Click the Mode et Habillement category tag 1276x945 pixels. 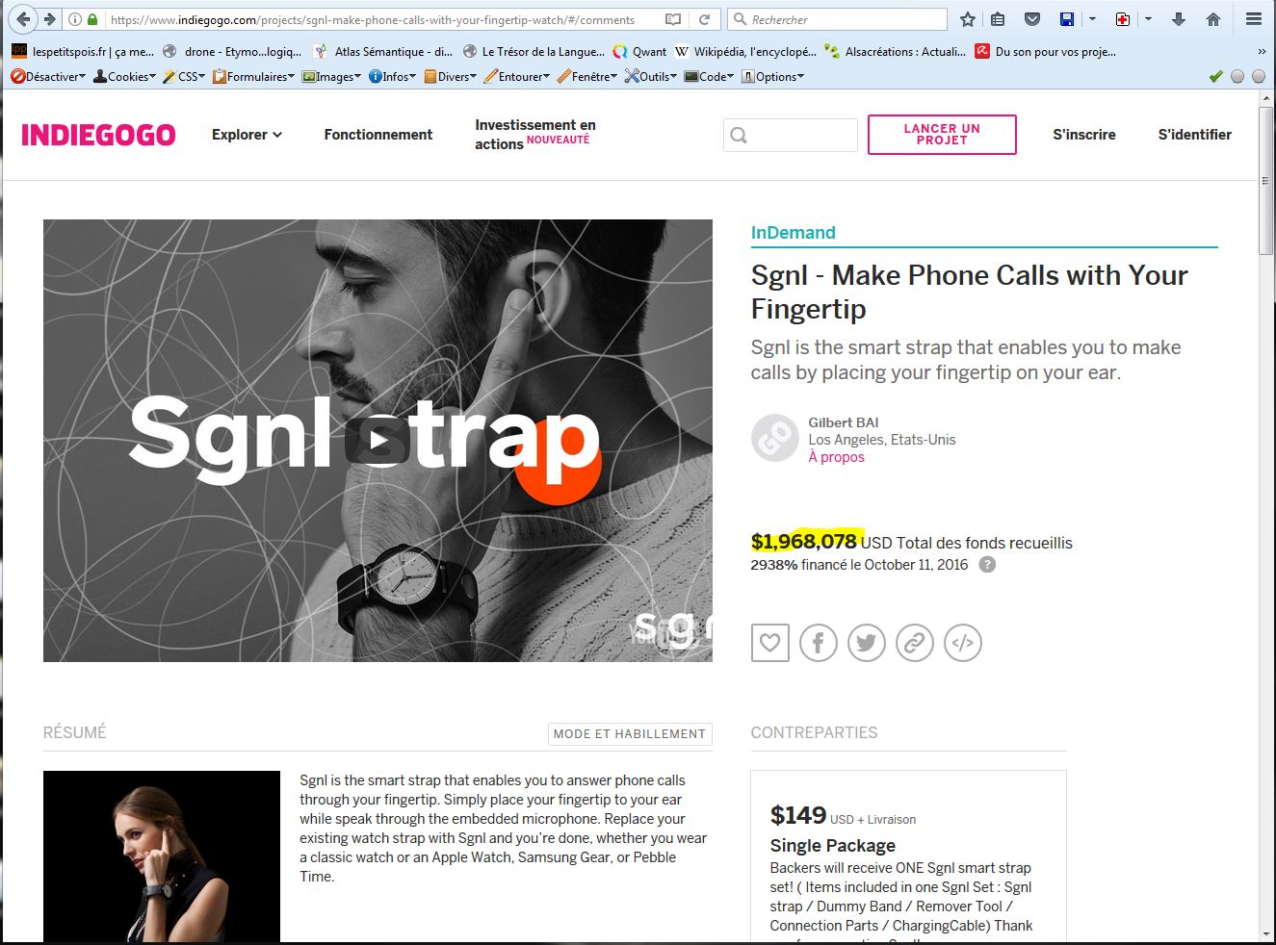[x=630, y=733]
